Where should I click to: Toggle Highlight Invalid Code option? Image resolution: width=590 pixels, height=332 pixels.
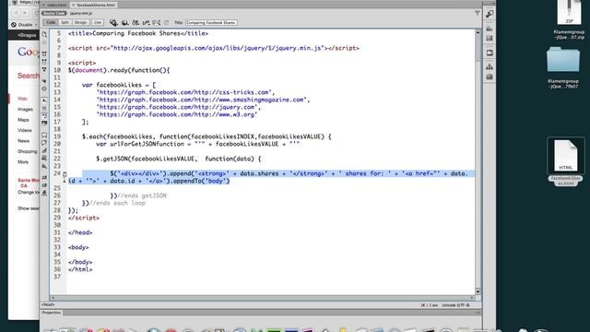(44, 108)
